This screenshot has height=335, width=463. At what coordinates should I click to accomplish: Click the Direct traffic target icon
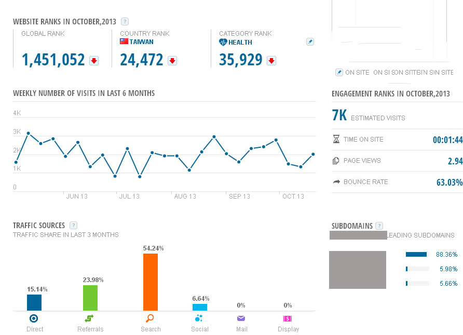click(x=34, y=318)
